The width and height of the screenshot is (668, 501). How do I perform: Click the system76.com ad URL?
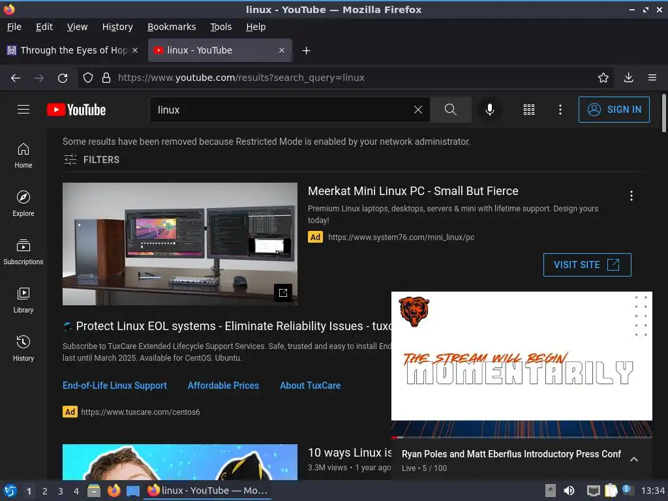[x=401, y=237]
